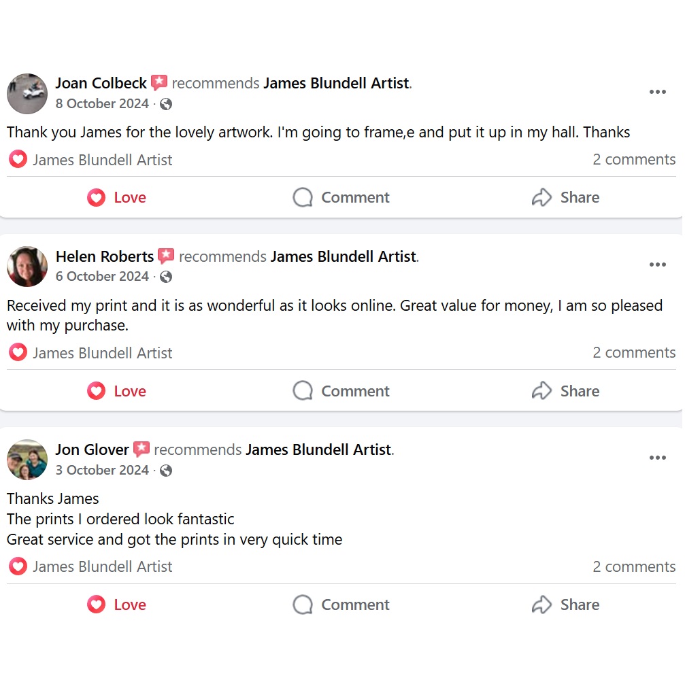Click heart reaction icon under Joan's post text

click(x=18, y=160)
